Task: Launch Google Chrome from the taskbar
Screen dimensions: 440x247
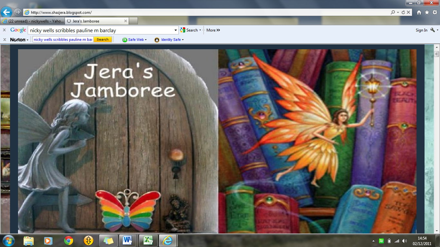Action: coord(68,241)
